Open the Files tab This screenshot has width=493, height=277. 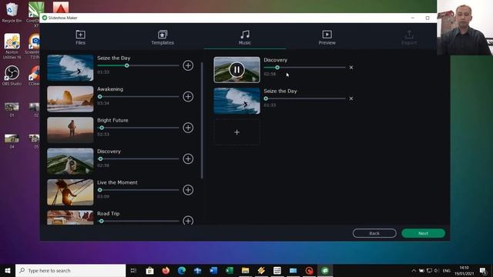80,38
